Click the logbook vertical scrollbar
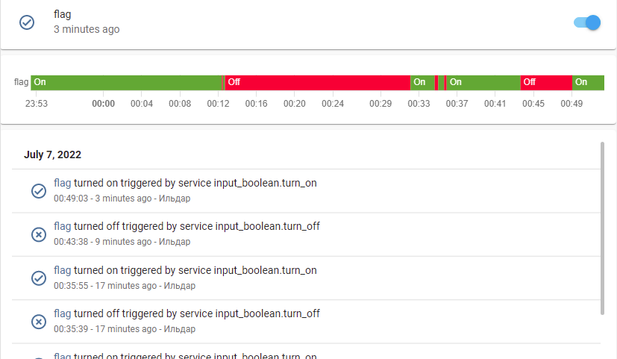 click(602, 228)
